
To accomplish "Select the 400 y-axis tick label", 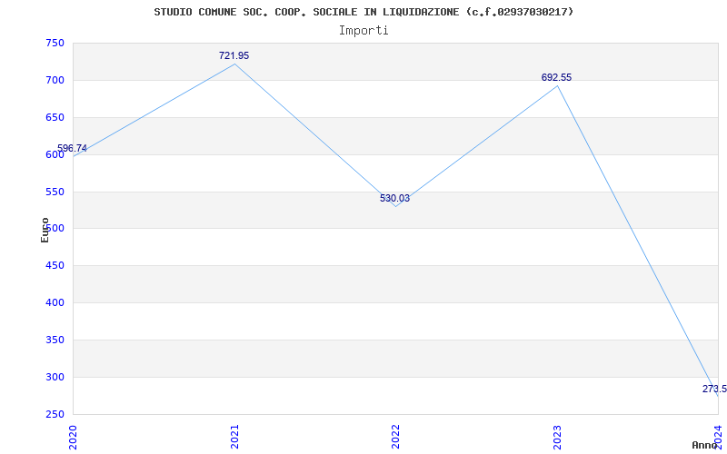I will pyautogui.click(x=55, y=303).
